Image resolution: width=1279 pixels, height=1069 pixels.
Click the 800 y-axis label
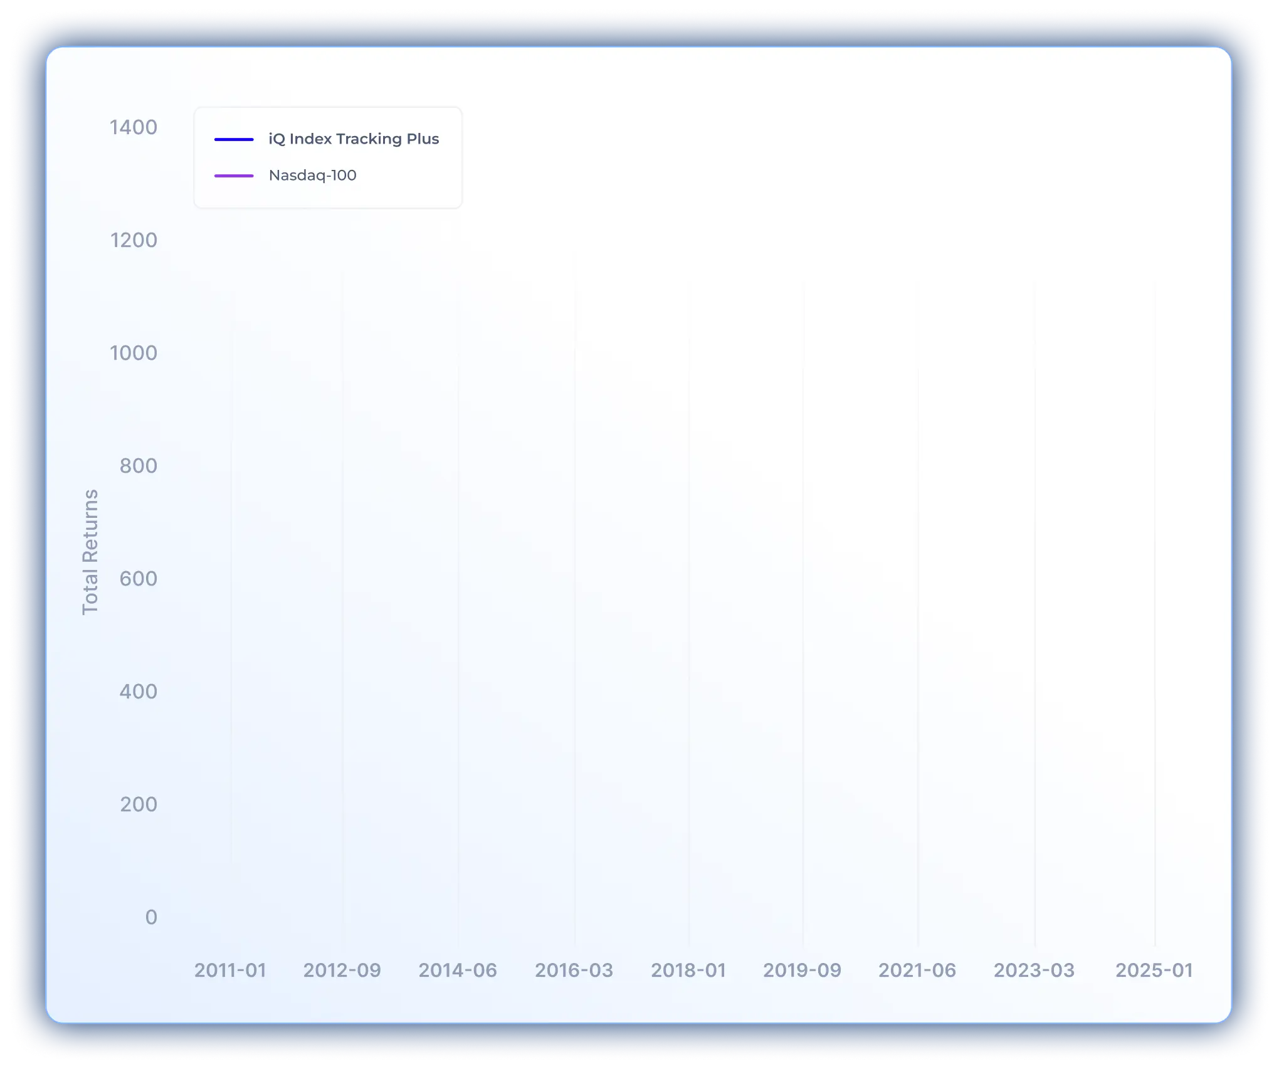coord(138,466)
